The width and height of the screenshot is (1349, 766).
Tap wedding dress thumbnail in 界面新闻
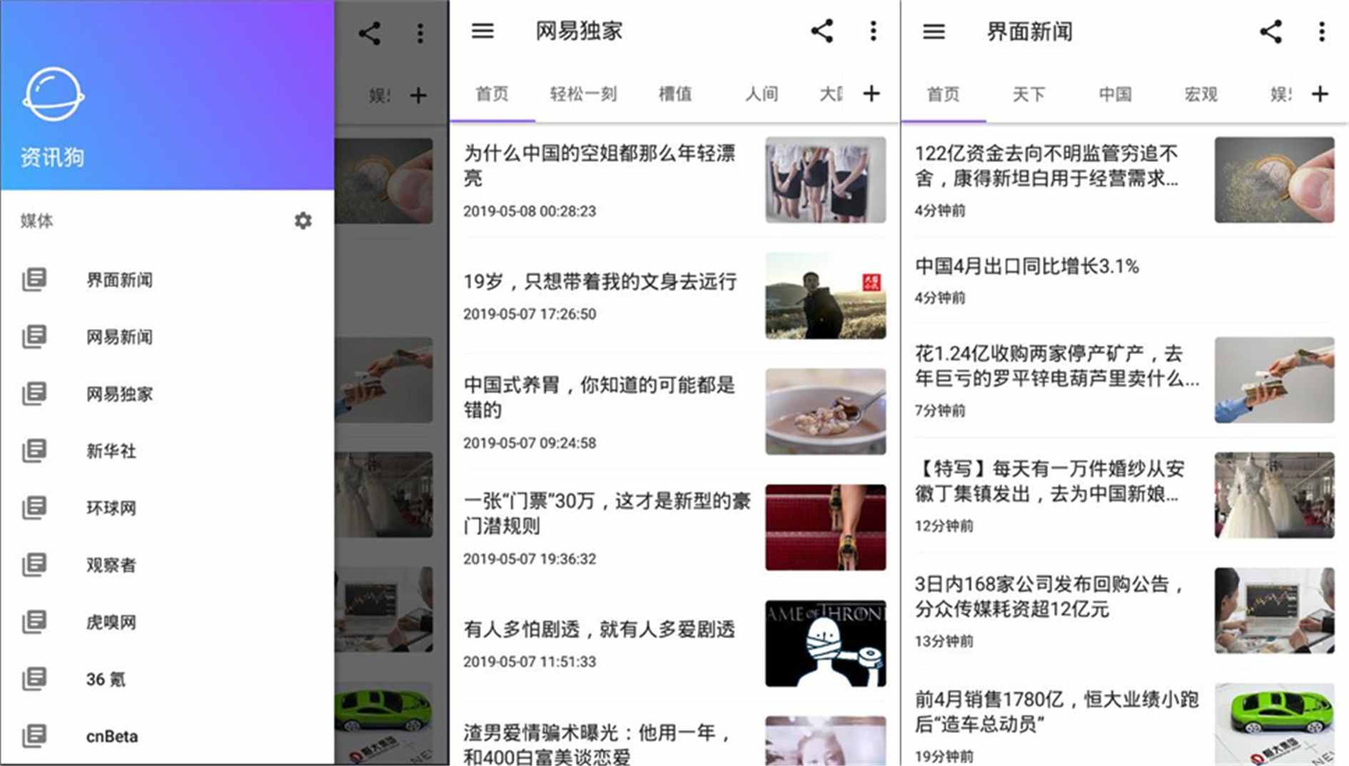(x=1275, y=495)
